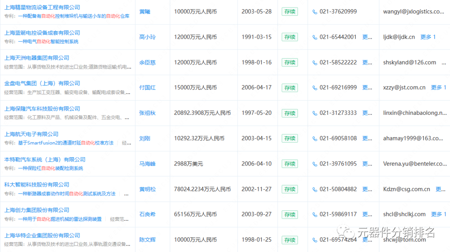Show more emails next to ljdk@ljdk.cn
Viewport: 450px width, 252px height.
click(428, 37)
